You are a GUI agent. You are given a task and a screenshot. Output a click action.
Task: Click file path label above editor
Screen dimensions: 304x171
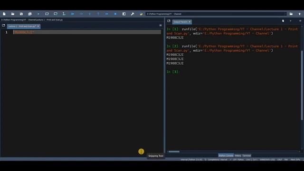click(32, 20)
